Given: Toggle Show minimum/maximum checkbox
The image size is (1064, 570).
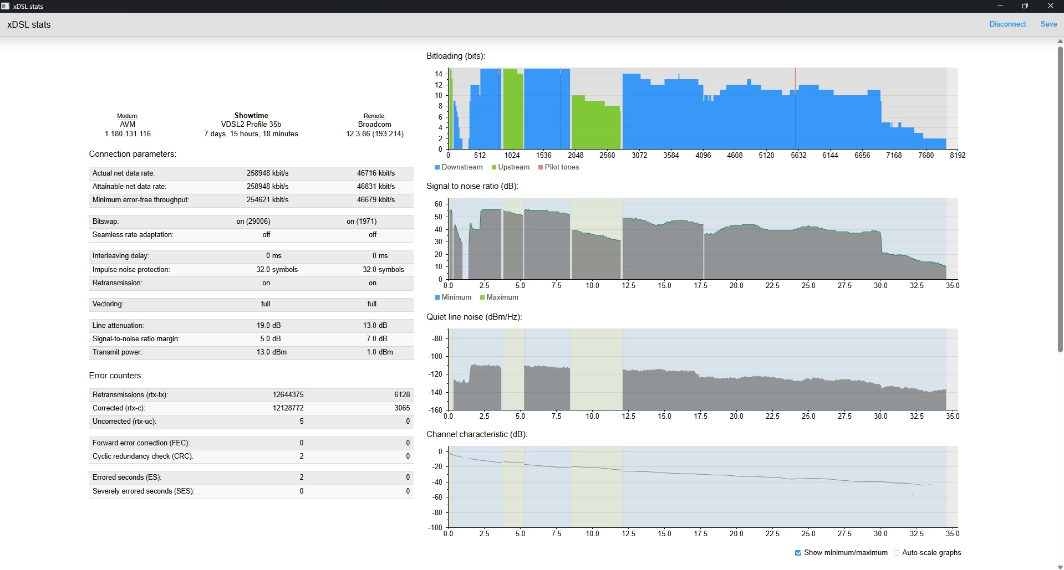Looking at the screenshot, I should click(798, 553).
